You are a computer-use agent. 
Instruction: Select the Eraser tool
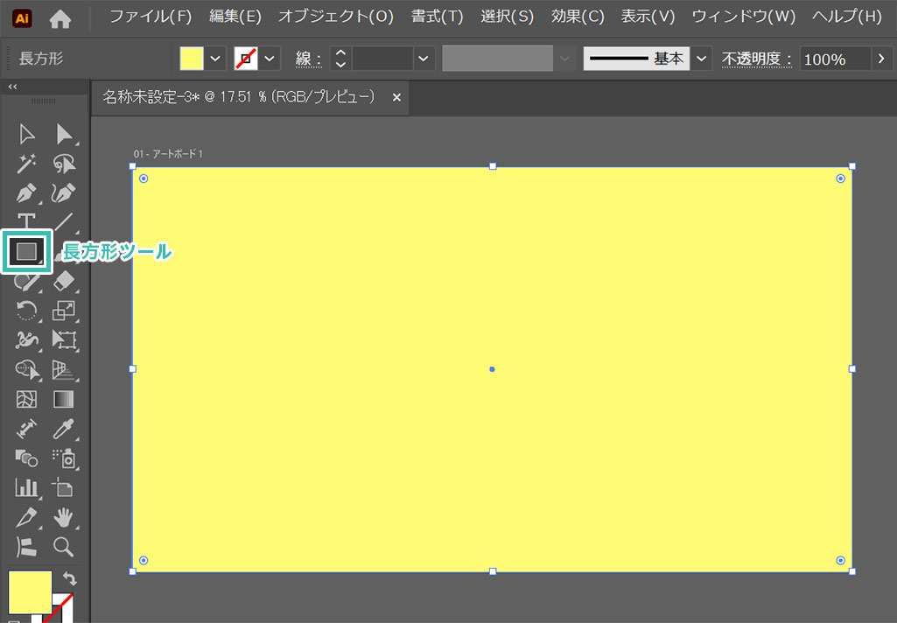(x=64, y=281)
